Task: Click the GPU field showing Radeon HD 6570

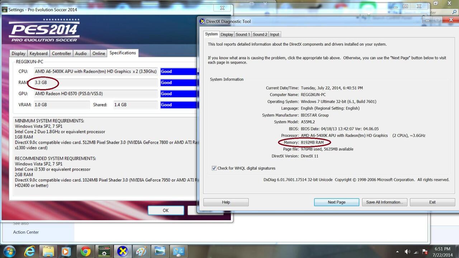Action: 95,94
